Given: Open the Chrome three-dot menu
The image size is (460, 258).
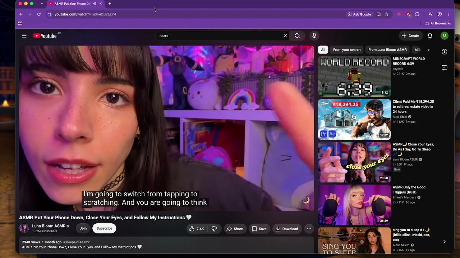Looking at the screenshot, I should pyautogui.click(x=448, y=14).
